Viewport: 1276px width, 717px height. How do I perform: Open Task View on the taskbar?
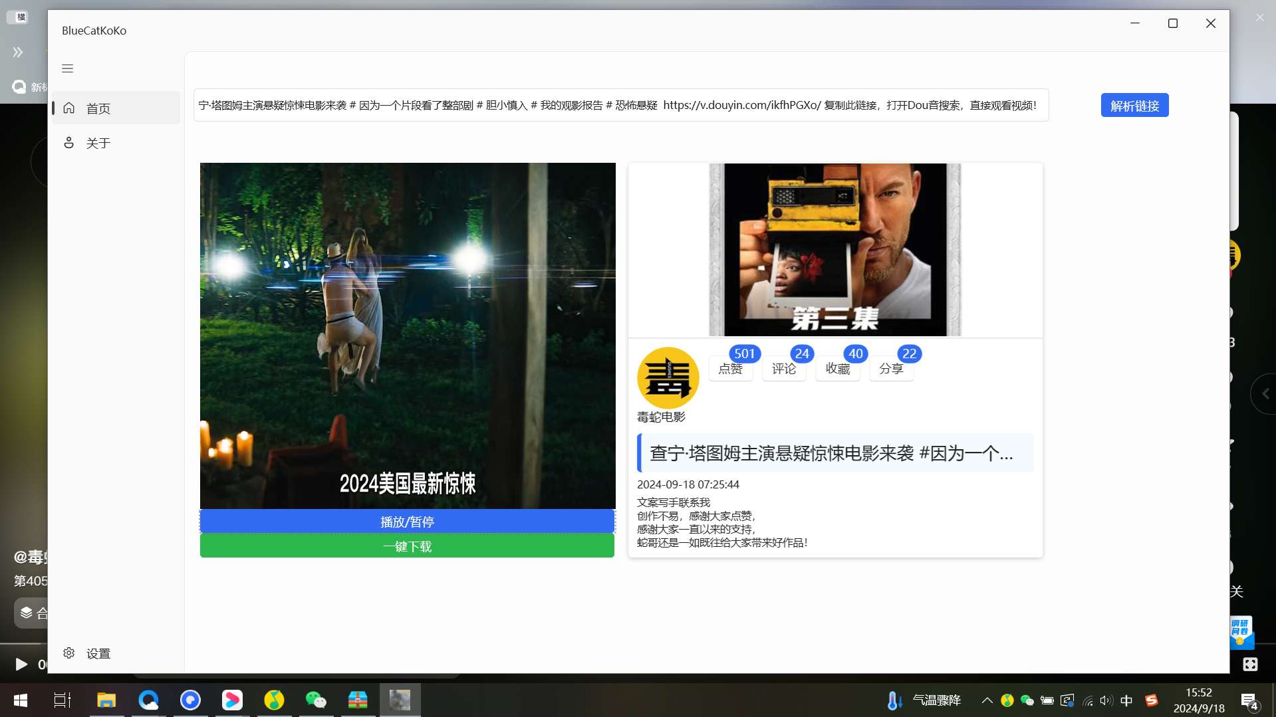tap(63, 700)
